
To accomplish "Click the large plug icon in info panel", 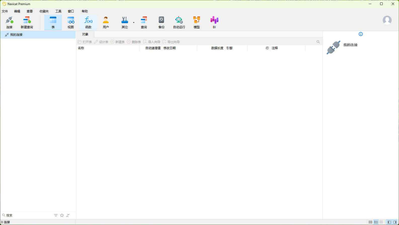I will point(333,48).
